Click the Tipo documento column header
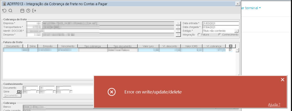Image resolution: width=292 pixels, height=111 pixels. [x=123, y=46]
